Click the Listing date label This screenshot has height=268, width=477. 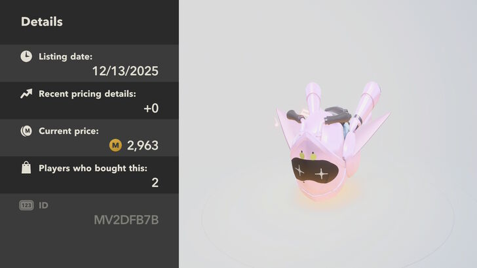[66, 56]
